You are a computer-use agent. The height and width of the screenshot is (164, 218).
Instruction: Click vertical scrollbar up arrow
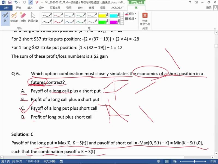pos(216,33)
